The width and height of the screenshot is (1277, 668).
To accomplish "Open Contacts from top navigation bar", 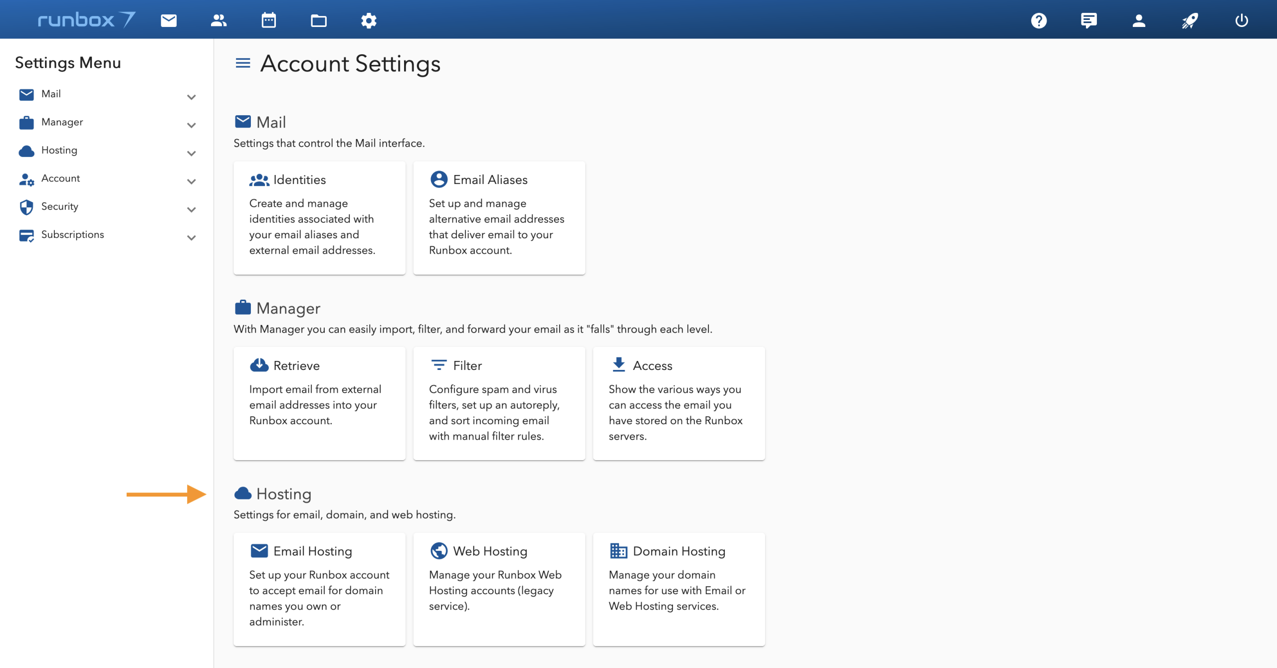I will 218,20.
